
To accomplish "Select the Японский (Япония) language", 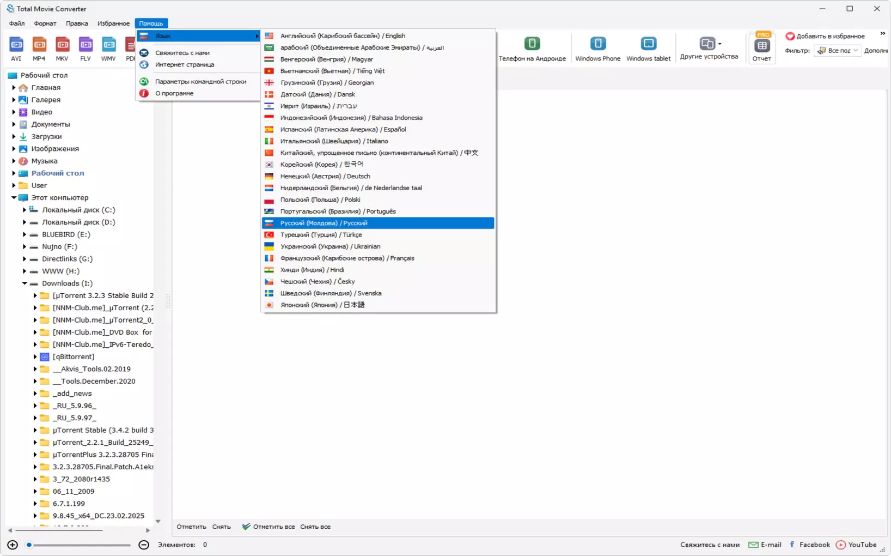I will [x=378, y=305].
